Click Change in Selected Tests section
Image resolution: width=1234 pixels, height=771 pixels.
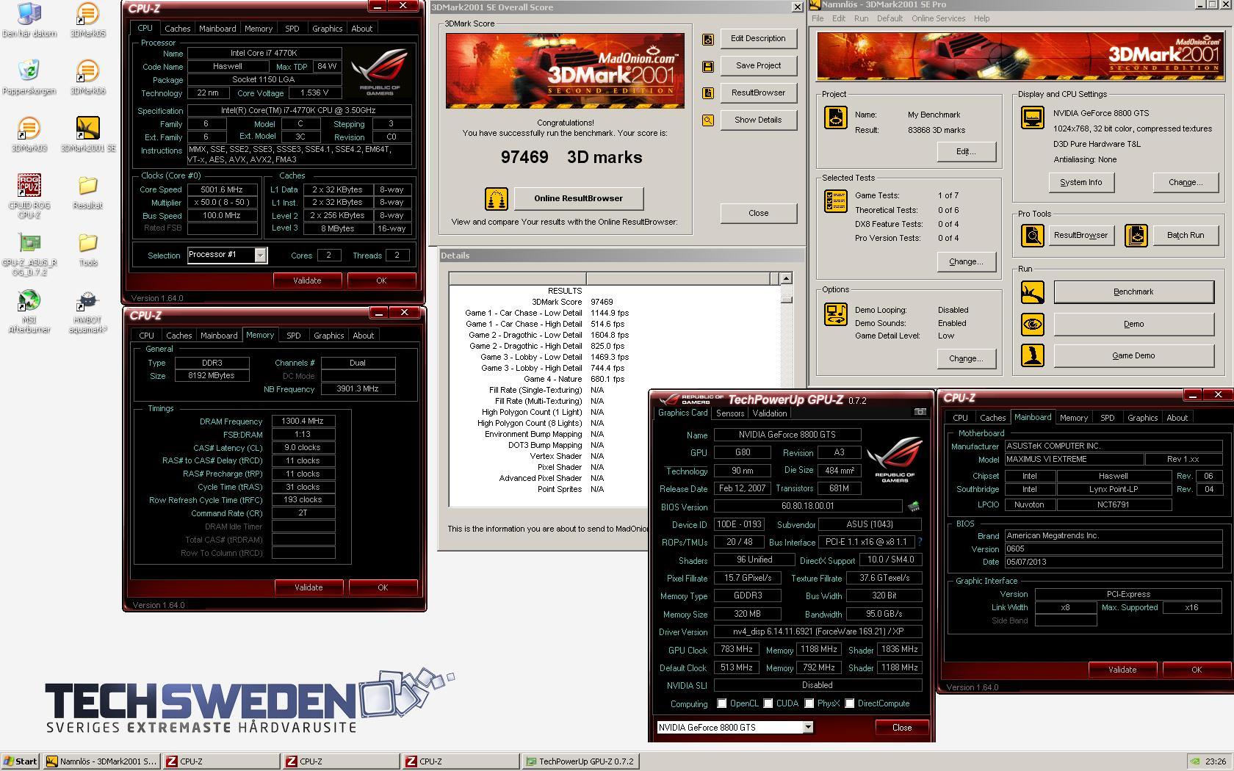click(965, 261)
